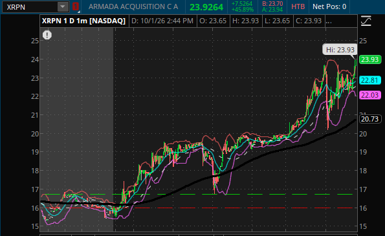Click the green 23.93 last price tag

(x=370, y=59)
